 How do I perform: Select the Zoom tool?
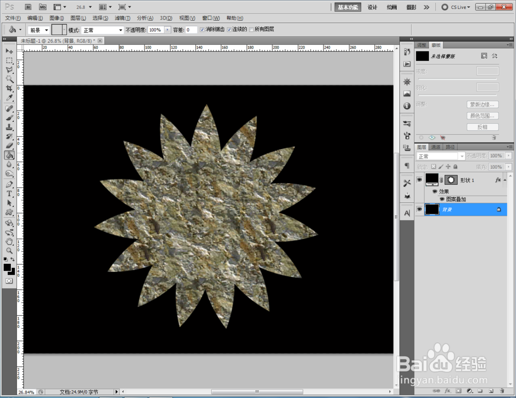9,251
